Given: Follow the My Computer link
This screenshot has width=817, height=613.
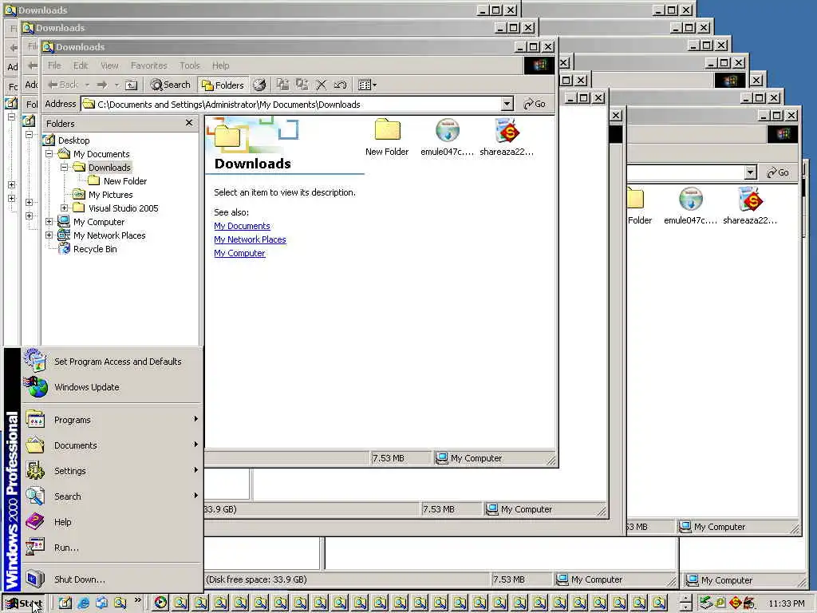Looking at the screenshot, I should tap(239, 253).
